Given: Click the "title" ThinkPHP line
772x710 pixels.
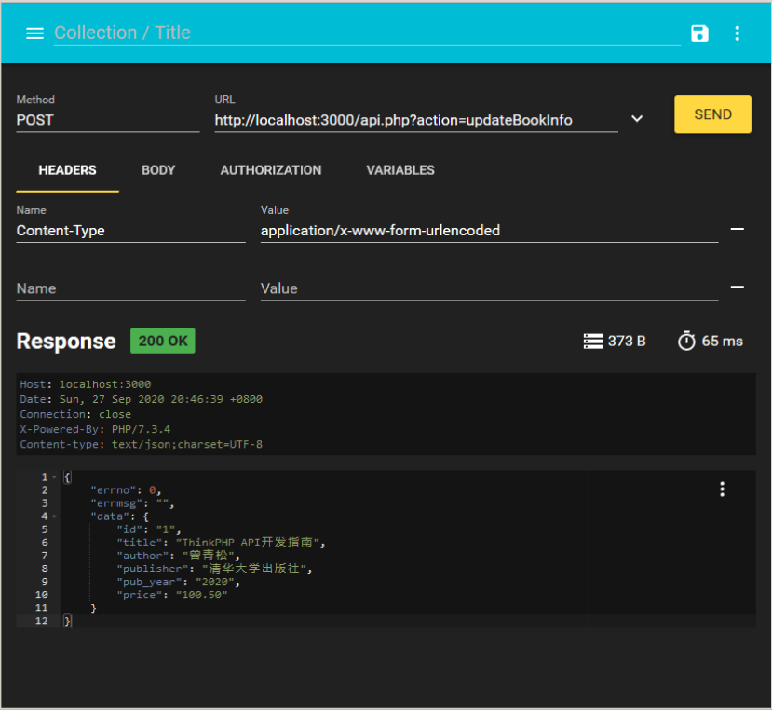Looking at the screenshot, I should pyautogui.click(x=221, y=543).
